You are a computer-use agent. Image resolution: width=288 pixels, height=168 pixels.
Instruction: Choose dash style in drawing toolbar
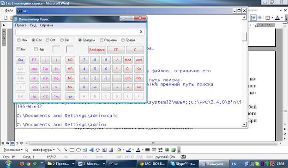click(x=154, y=150)
